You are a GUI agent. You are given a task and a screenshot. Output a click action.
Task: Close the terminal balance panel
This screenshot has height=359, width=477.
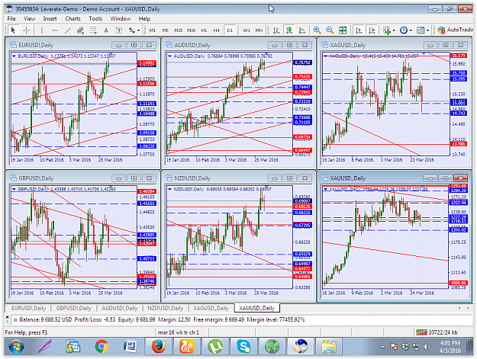click(8, 317)
